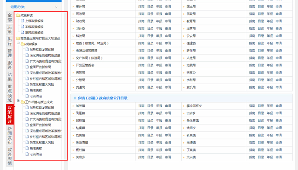This screenshot has width=298, height=170.
Task: Open 申请 for 大兴镇
Action: 278,157
